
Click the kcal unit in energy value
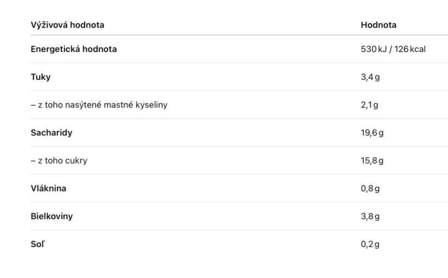coord(418,49)
